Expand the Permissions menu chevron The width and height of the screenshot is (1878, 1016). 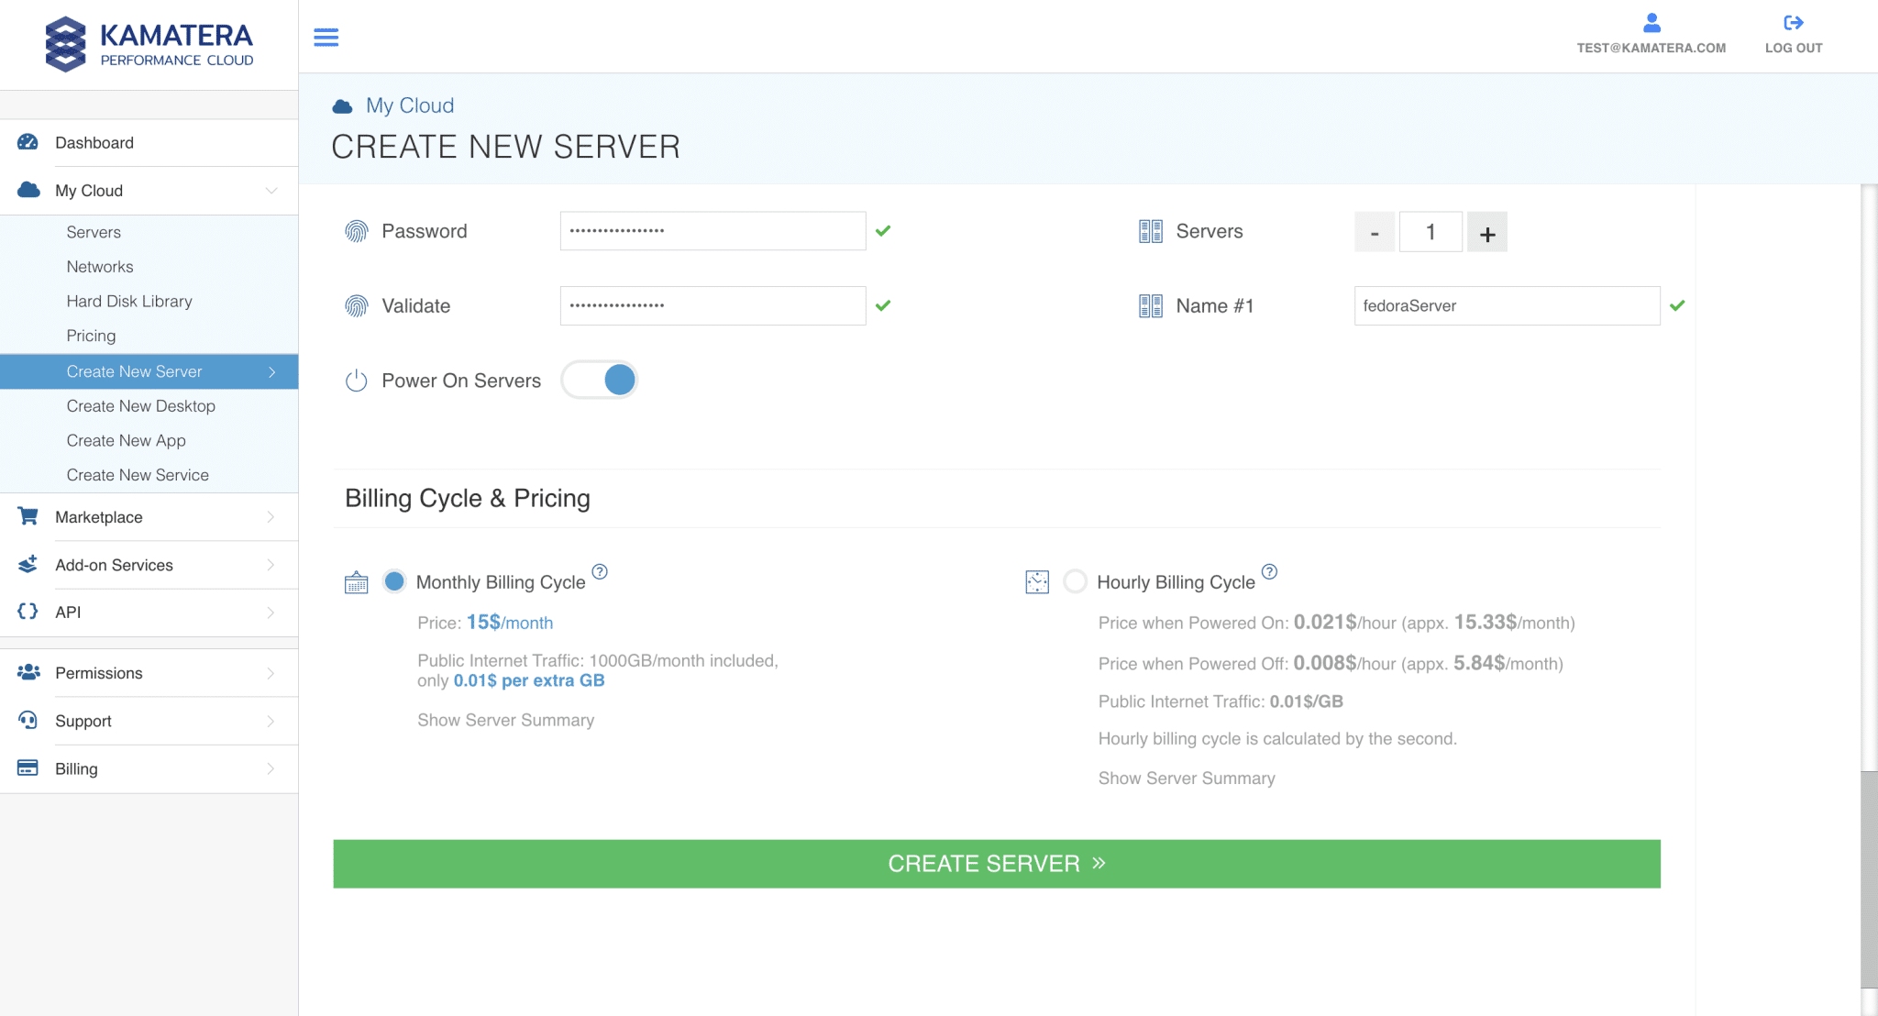pos(271,673)
